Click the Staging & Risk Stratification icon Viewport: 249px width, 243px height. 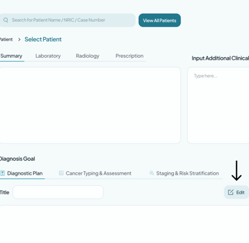click(151, 173)
